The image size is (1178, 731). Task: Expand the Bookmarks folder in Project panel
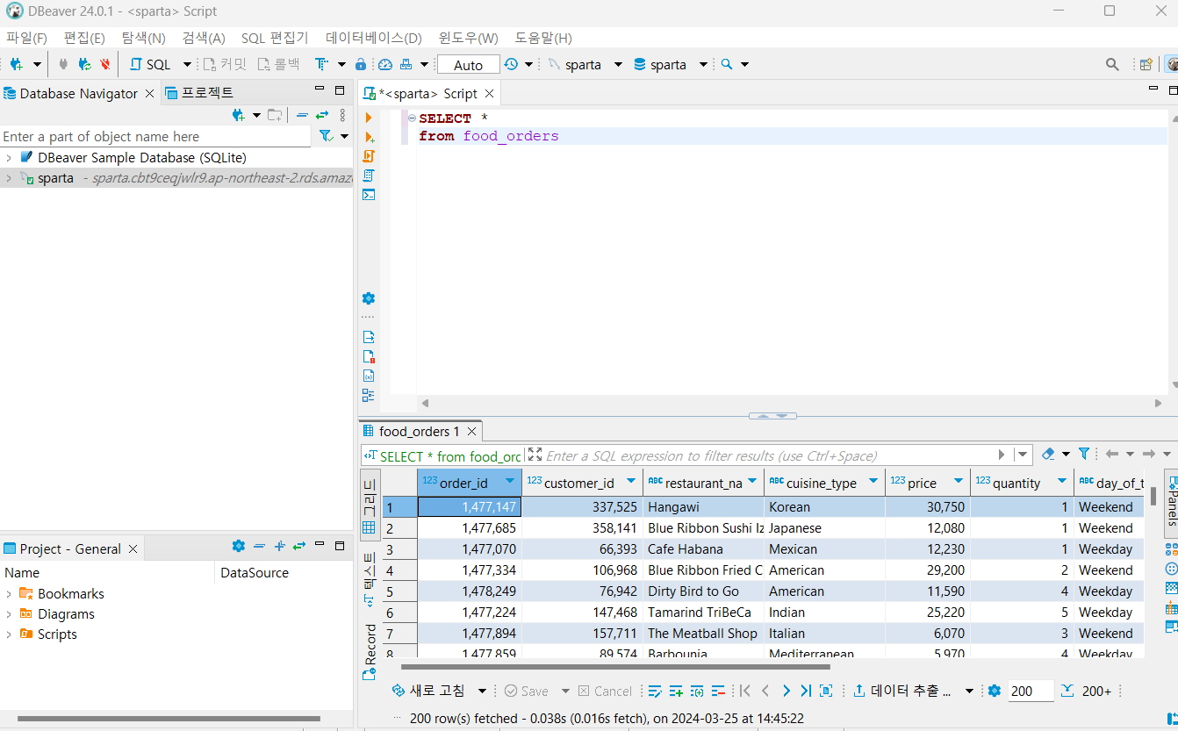click(9, 594)
